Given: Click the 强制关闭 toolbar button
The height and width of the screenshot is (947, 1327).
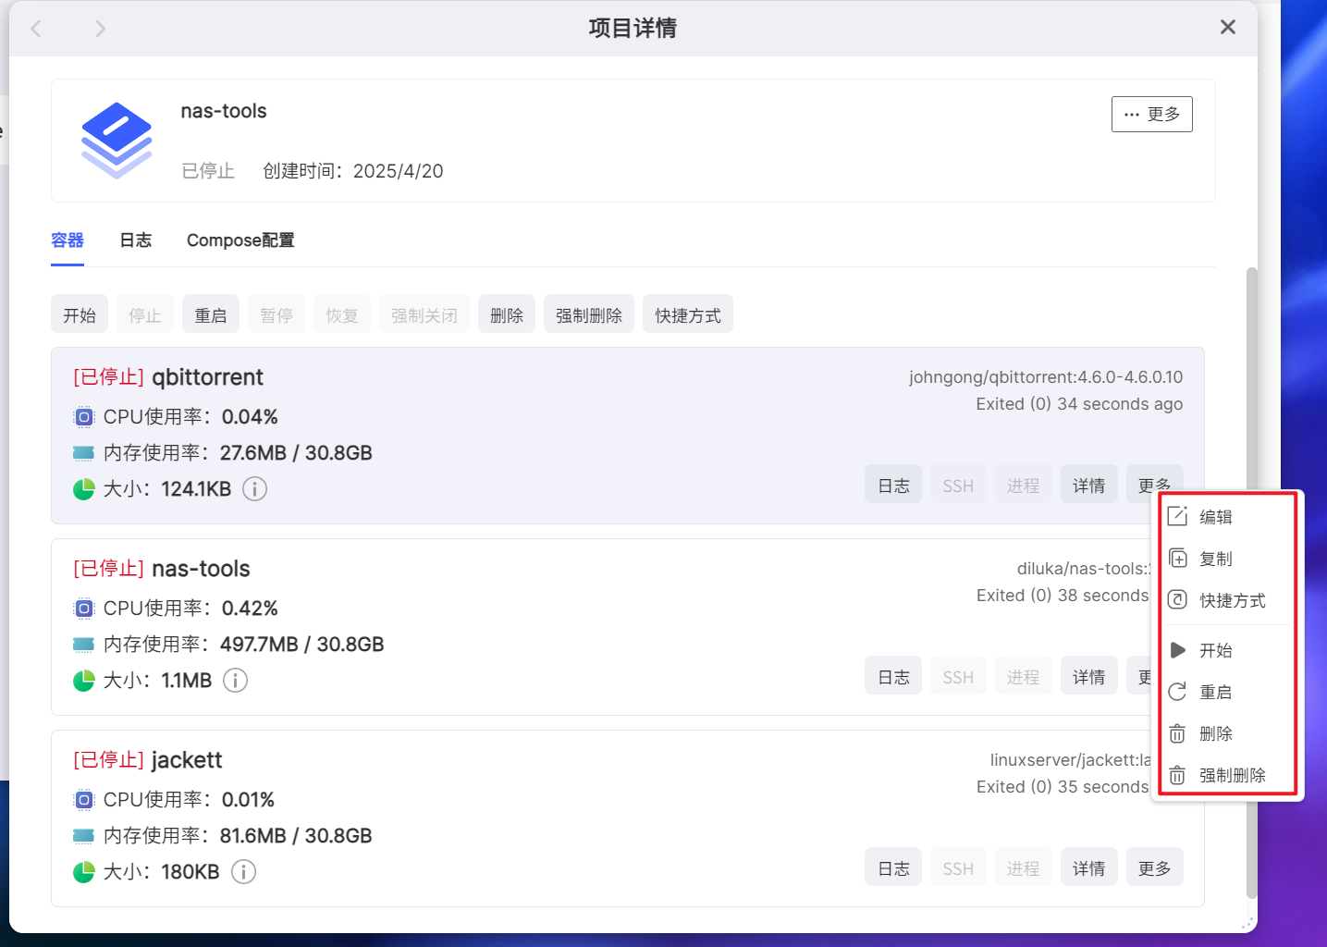Looking at the screenshot, I should pyautogui.click(x=424, y=314).
